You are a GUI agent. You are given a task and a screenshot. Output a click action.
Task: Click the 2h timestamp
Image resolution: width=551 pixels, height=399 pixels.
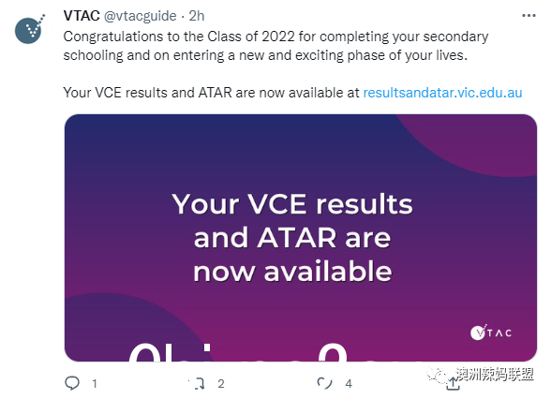(x=197, y=16)
